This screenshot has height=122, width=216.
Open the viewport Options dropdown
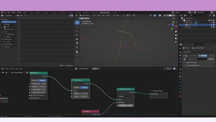point(174,18)
